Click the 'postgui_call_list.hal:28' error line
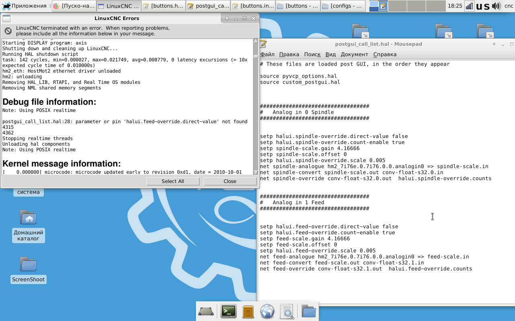The width and height of the screenshot is (515, 321). [x=125, y=122]
